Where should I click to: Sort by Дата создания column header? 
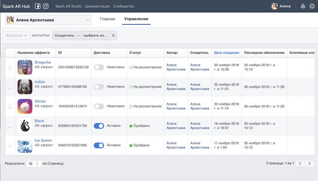pyautogui.click(x=226, y=53)
